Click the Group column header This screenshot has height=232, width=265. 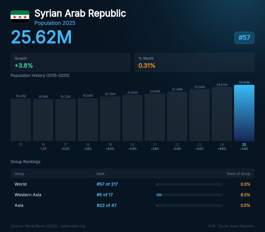click(x=19, y=174)
